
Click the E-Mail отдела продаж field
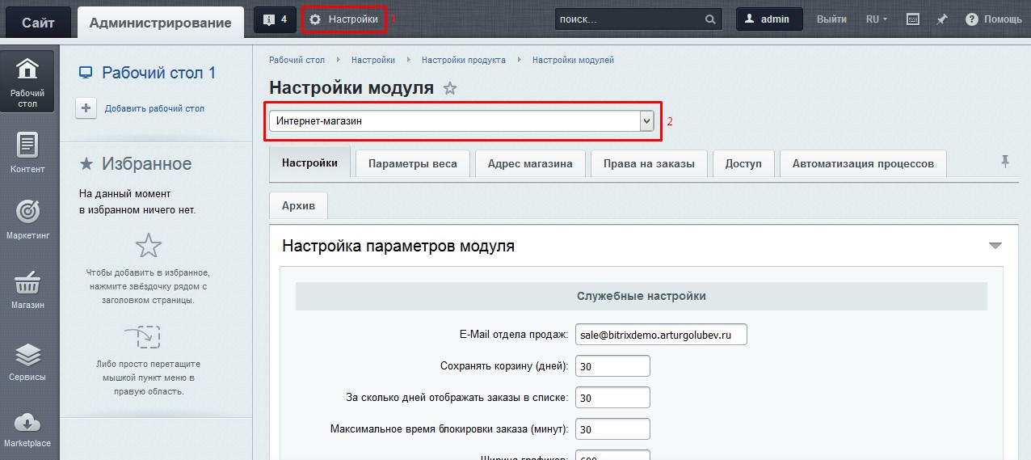660,335
